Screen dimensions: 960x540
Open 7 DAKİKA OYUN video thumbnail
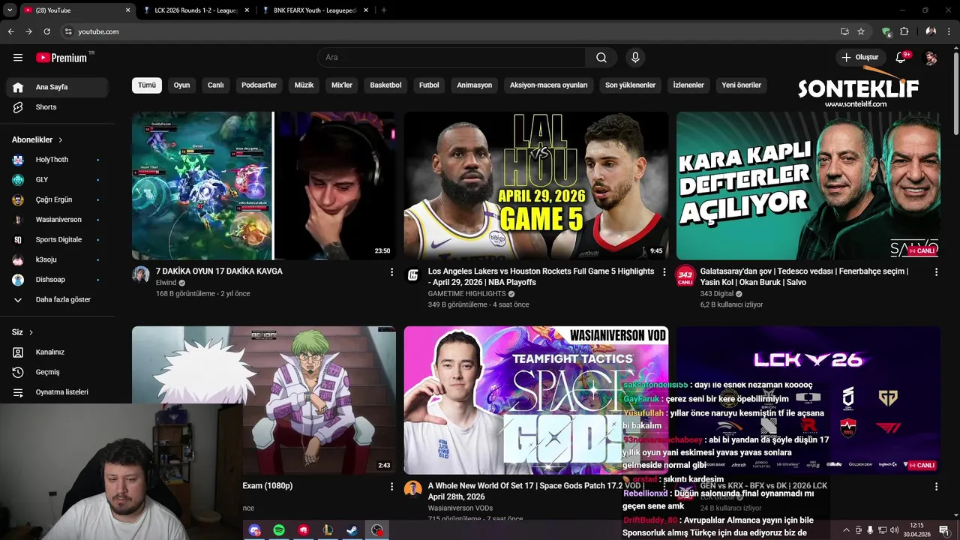point(264,186)
